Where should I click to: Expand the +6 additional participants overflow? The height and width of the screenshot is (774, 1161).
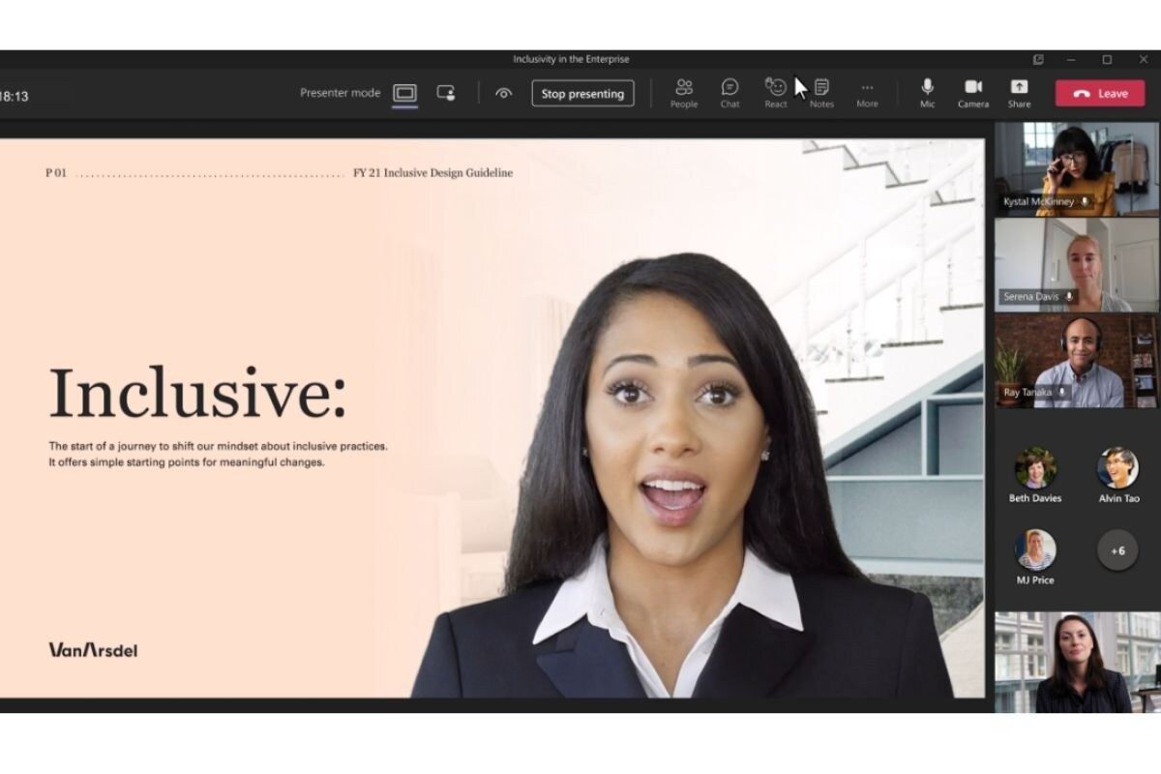coord(1117,551)
